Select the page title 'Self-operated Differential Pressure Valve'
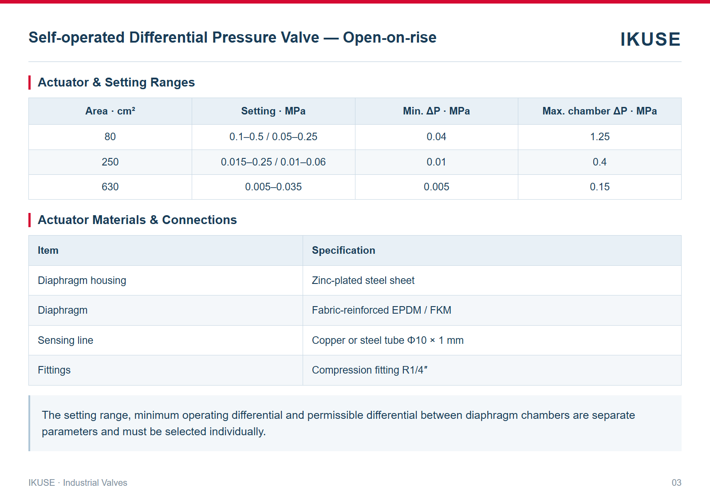The width and height of the screenshot is (710, 500). click(174, 38)
